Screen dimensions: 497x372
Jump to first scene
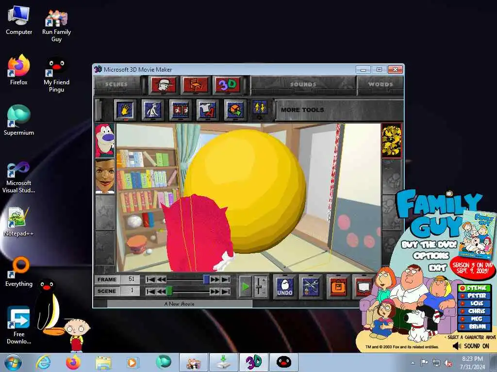150,291
